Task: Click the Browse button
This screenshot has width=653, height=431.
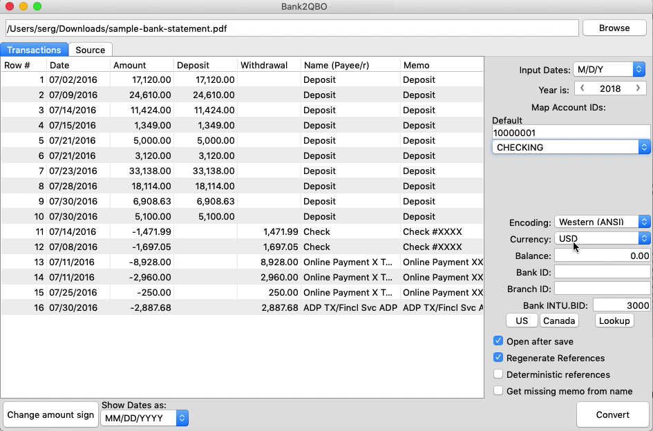Action: [614, 28]
